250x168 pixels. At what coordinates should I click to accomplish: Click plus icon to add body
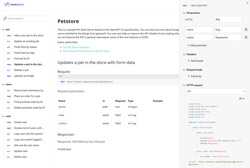click(x=188, y=76)
